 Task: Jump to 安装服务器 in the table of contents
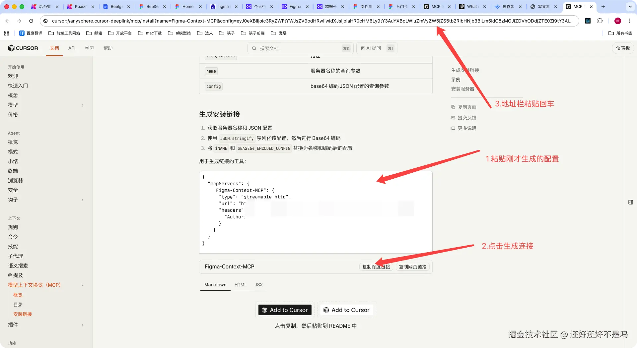pyautogui.click(x=463, y=89)
